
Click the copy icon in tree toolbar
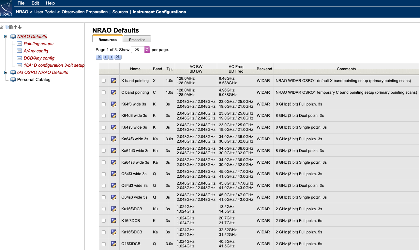[7, 27]
